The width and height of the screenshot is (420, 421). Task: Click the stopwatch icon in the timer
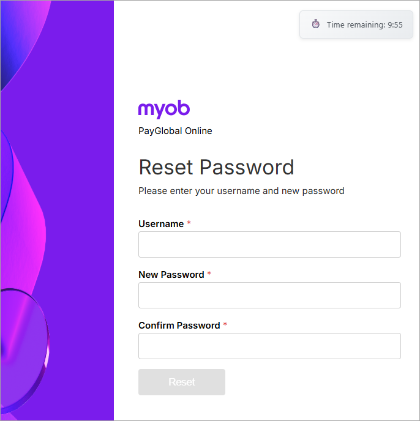315,24
